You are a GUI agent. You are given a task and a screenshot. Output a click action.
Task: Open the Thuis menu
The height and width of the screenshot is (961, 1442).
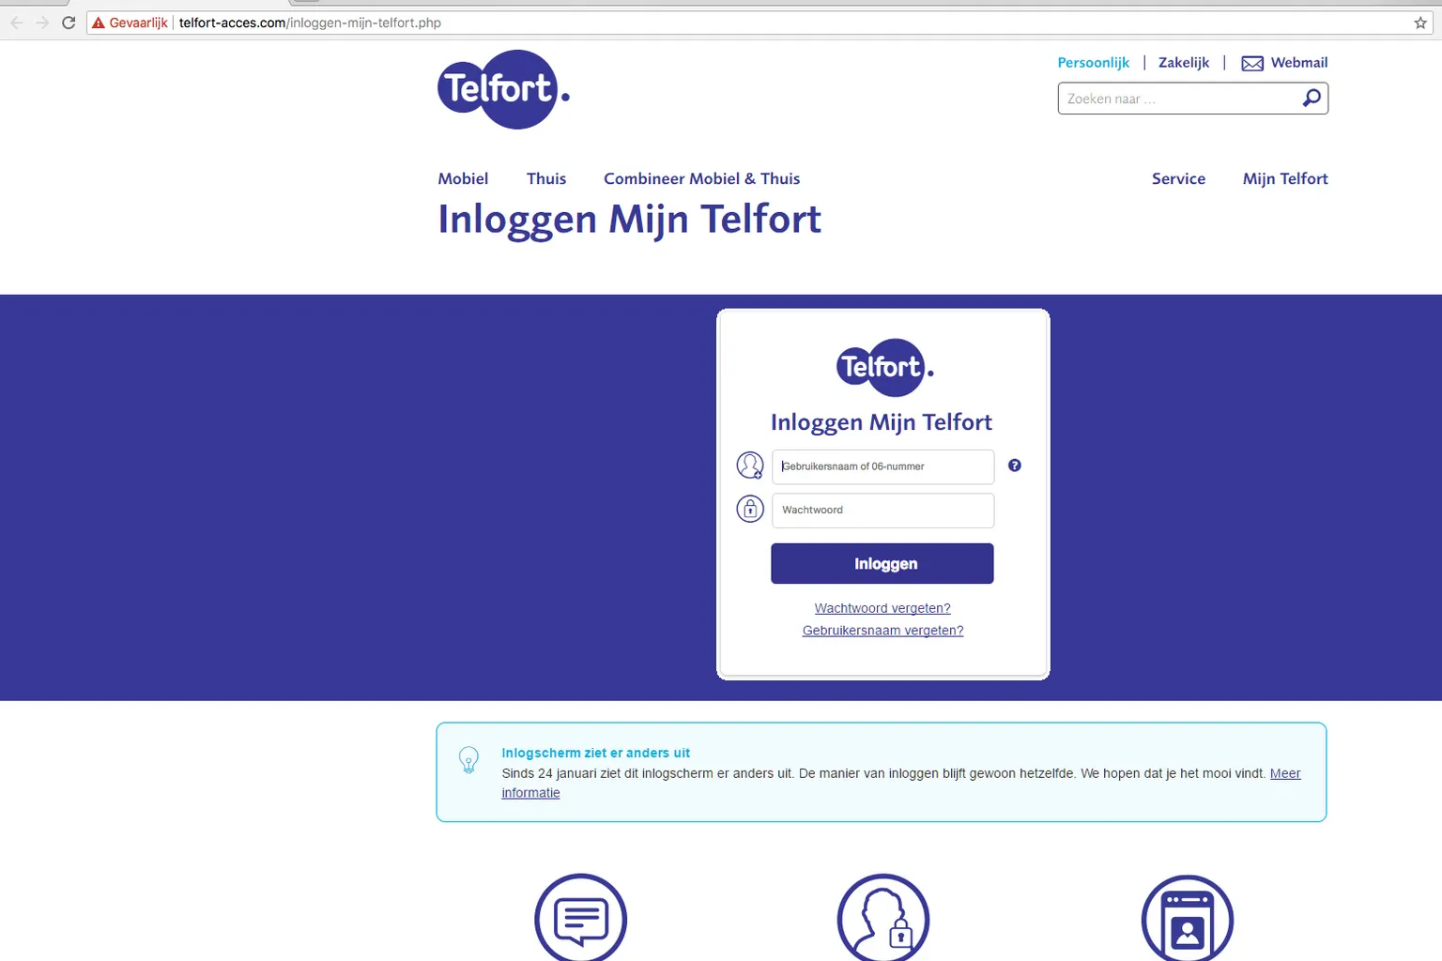pos(546,178)
